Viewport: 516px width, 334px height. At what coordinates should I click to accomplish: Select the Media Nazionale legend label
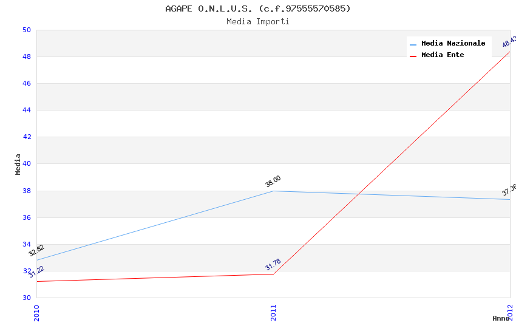(453, 43)
